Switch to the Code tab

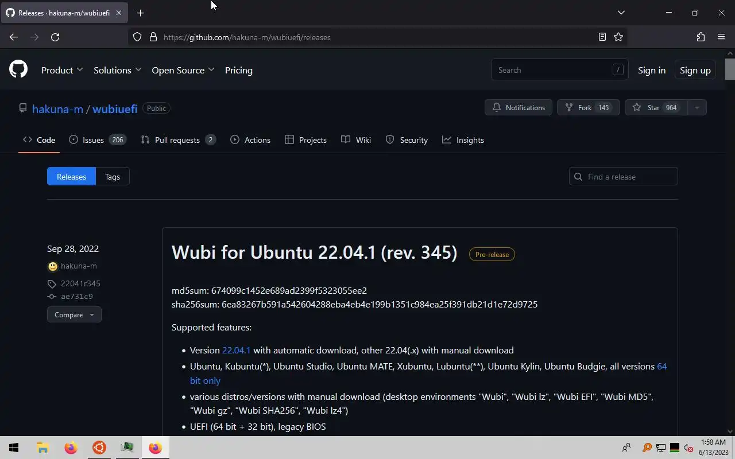point(39,140)
